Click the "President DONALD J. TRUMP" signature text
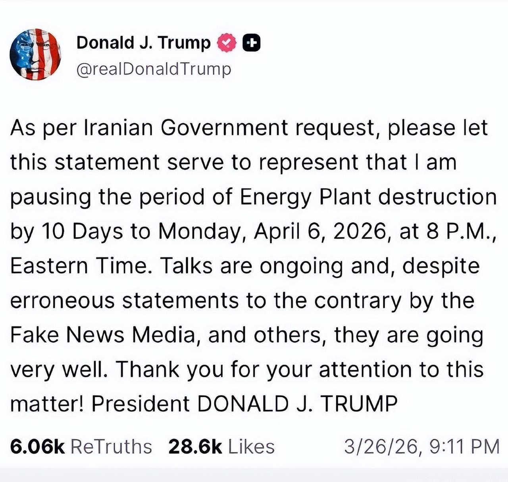Image resolution: width=508 pixels, height=482 pixels. (x=244, y=404)
